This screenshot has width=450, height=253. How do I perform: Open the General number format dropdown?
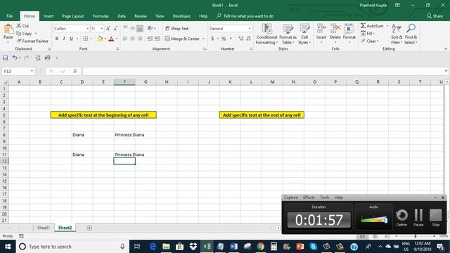click(249, 29)
